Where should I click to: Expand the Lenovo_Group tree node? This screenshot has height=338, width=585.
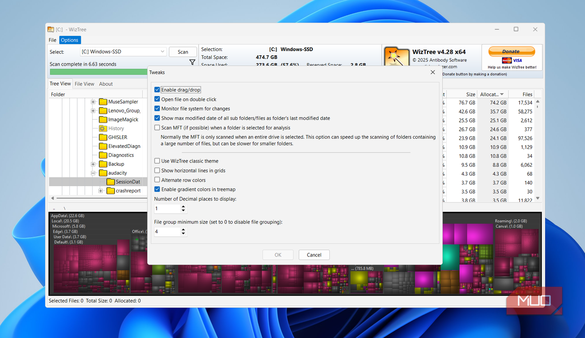click(93, 110)
